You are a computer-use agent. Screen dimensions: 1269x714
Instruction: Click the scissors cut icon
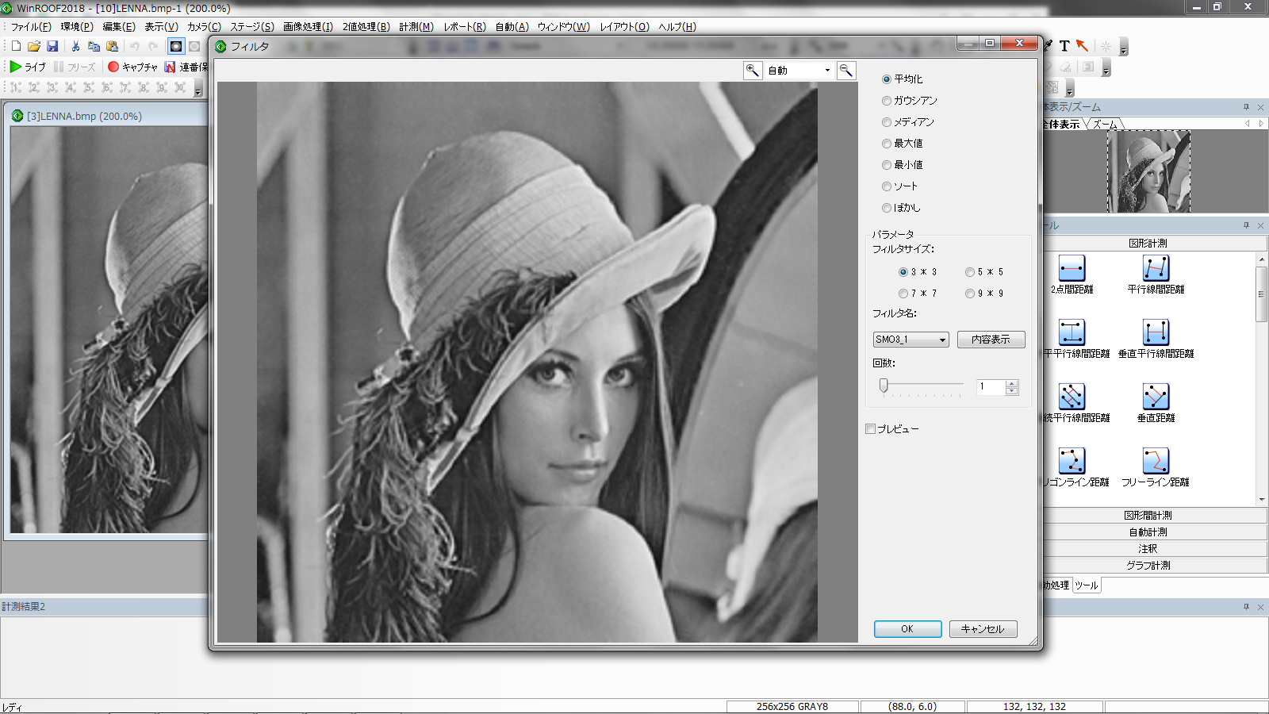pyautogui.click(x=75, y=47)
